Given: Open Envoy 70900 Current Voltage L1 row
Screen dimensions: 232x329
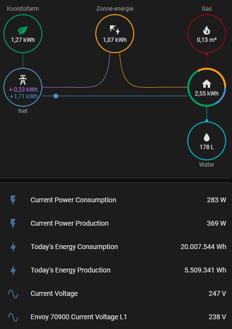Looking at the screenshot, I should click(x=116, y=317).
